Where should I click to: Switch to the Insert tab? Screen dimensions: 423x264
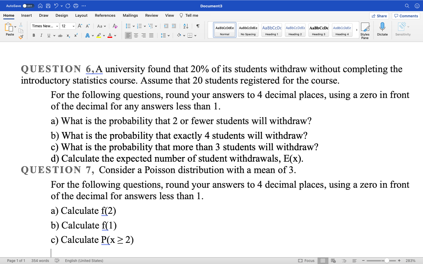pyautogui.click(x=26, y=15)
